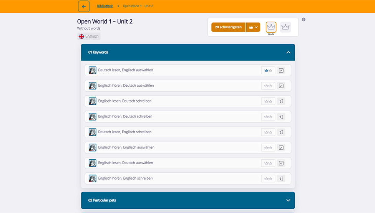Open exercise Englisch hören, Englisch schreiben
This screenshot has width=375, height=213.
point(125,178)
